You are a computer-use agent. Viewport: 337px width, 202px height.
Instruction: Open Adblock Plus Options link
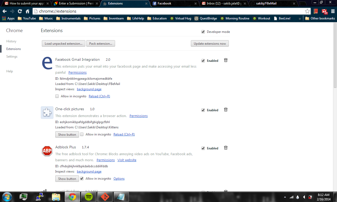pyautogui.click(x=119, y=179)
